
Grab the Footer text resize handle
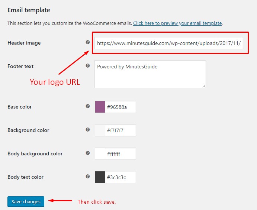click(x=204, y=86)
